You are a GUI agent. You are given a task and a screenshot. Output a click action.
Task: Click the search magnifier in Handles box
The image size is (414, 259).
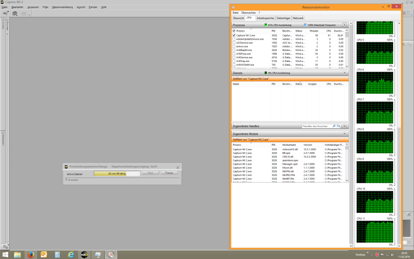pyautogui.click(x=334, y=126)
